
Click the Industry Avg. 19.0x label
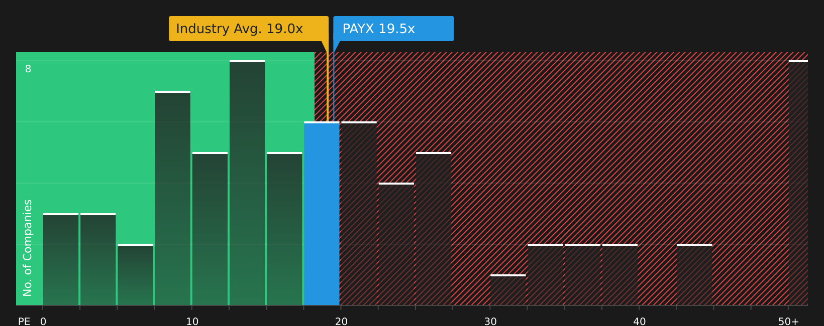(x=249, y=29)
